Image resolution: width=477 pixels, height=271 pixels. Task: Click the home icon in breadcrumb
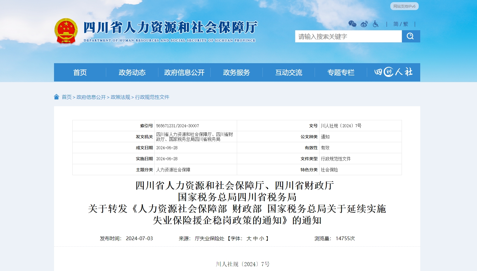click(56, 97)
